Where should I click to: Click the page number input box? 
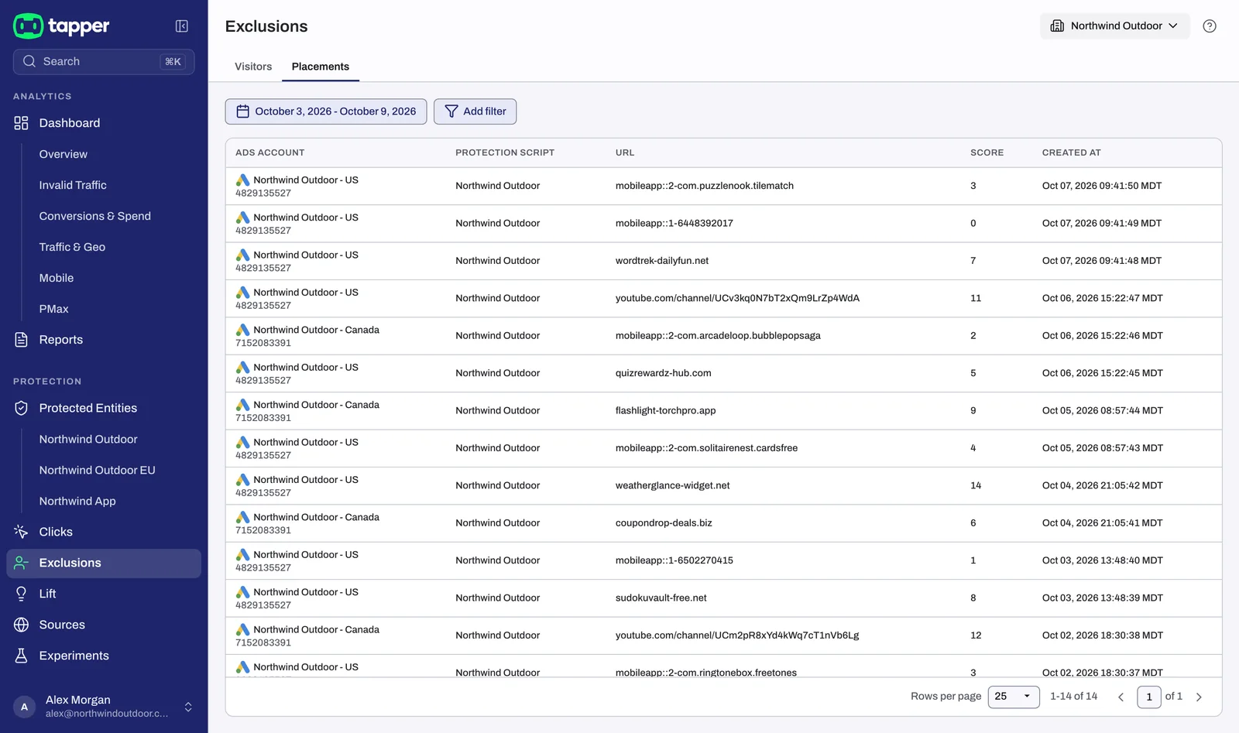[x=1149, y=697]
